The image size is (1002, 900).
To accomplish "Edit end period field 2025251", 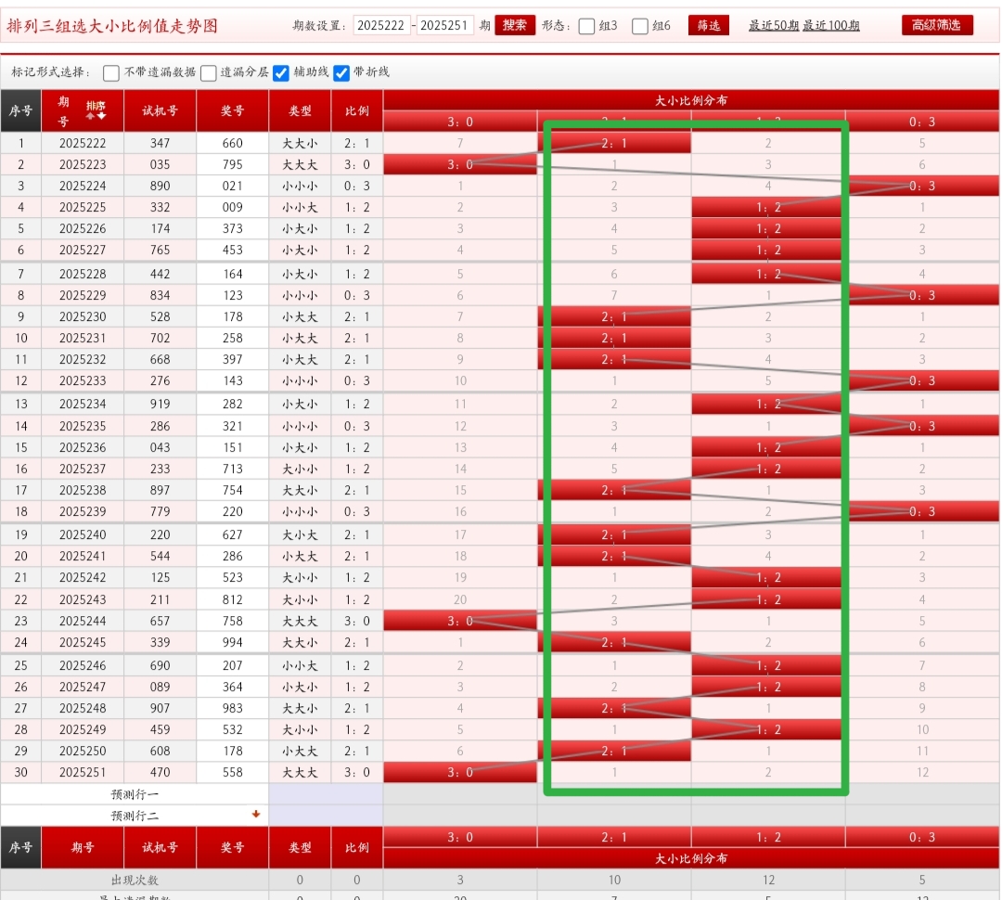I will pyautogui.click(x=444, y=25).
